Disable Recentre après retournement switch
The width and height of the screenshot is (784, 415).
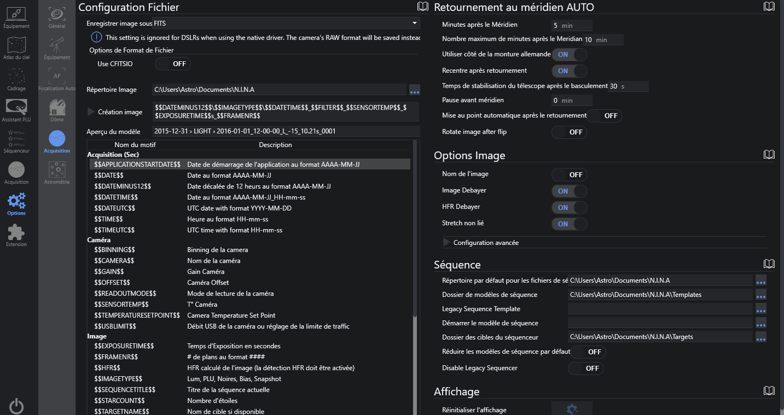coord(569,71)
